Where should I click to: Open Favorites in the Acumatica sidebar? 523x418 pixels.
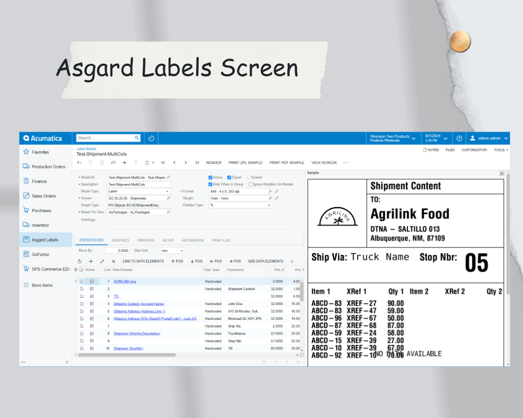click(x=36, y=152)
